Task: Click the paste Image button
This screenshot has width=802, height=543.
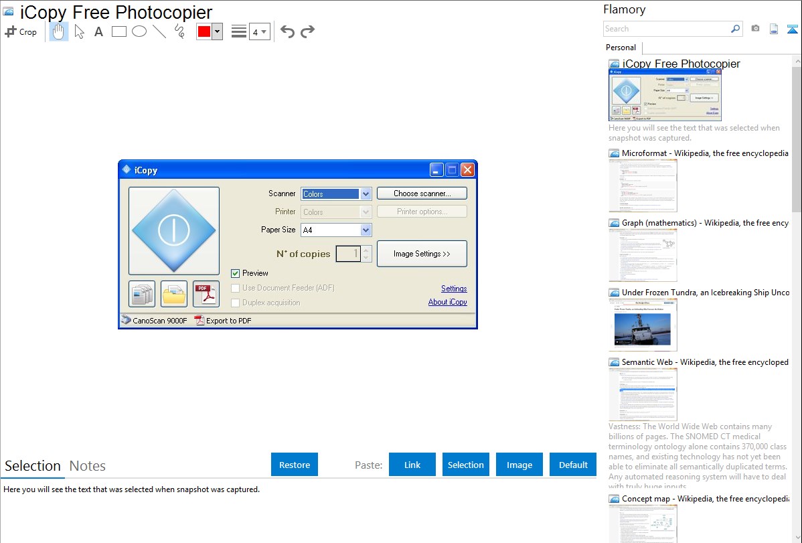Action: (519, 465)
